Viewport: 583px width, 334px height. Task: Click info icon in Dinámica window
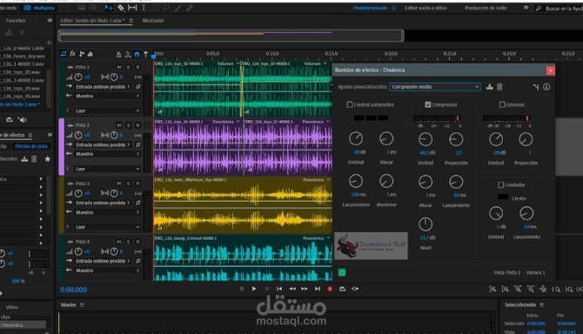point(546,87)
